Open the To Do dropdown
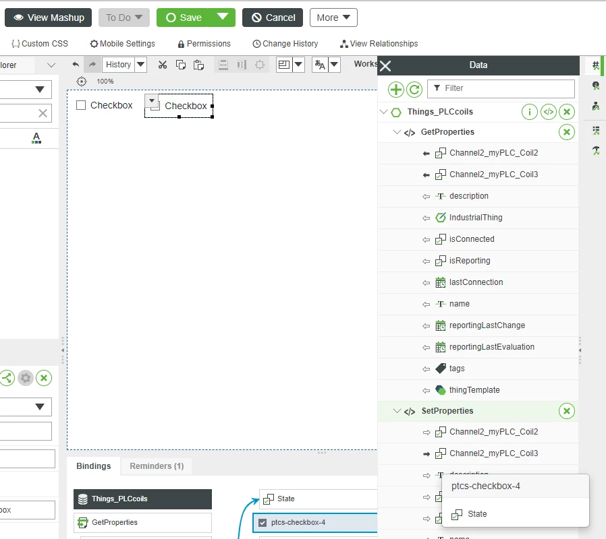606x539 pixels. (124, 18)
